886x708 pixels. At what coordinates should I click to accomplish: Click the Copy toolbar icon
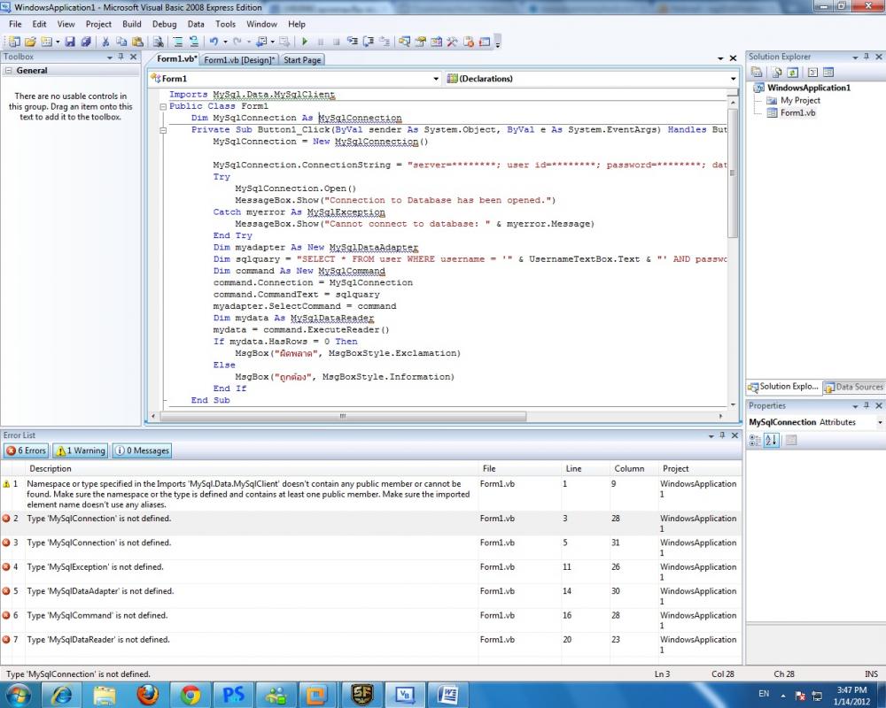tap(121, 42)
